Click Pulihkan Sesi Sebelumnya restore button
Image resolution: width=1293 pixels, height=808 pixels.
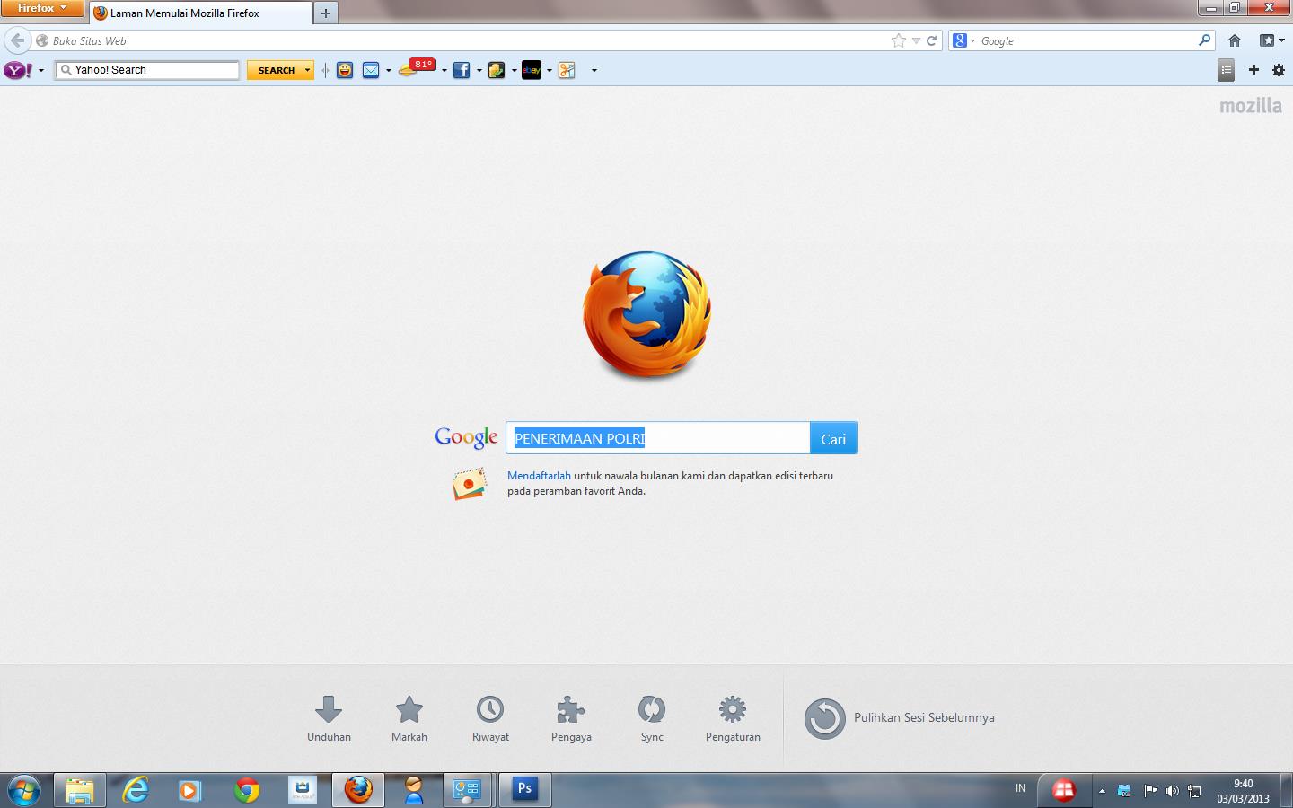click(900, 718)
